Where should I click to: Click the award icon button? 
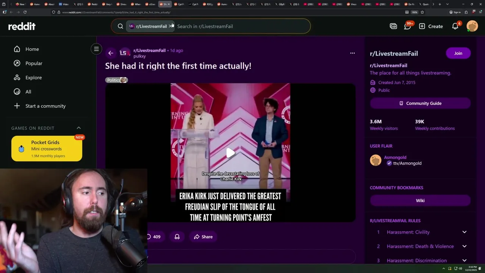(x=177, y=237)
